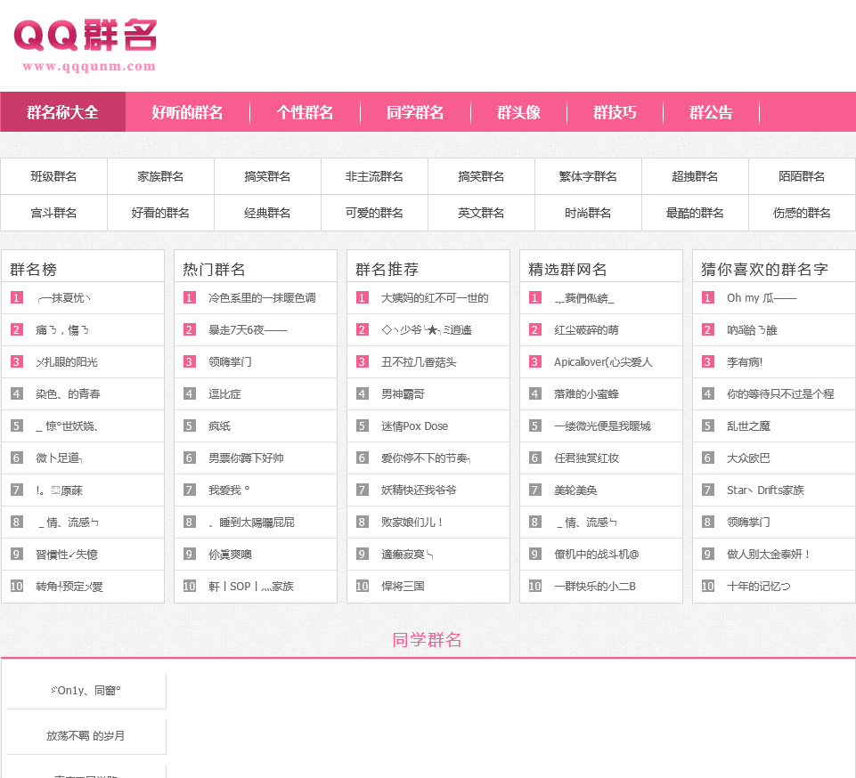Open the 最酷的群名 category
This screenshot has height=778, width=856.
tap(695, 213)
